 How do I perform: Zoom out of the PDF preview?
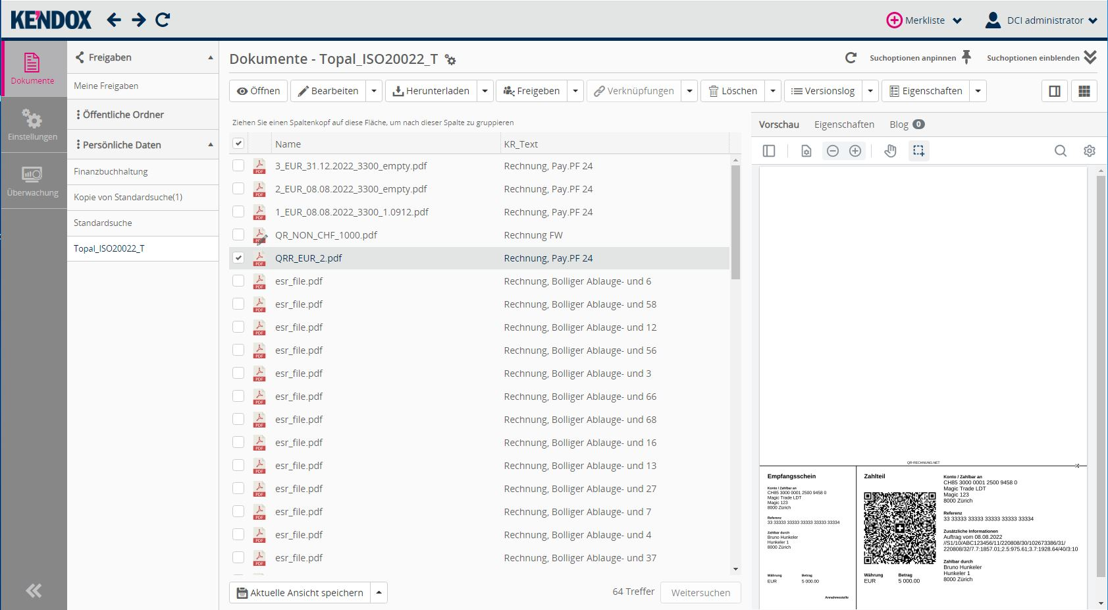point(833,151)
